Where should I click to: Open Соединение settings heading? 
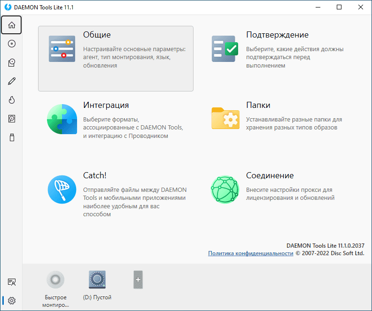click(x=270, y=175)
